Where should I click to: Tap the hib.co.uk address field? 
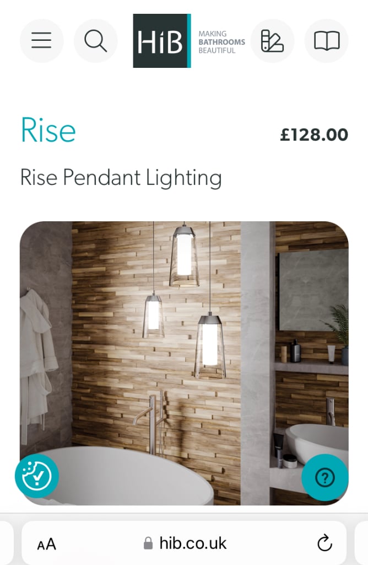[184, 543]
